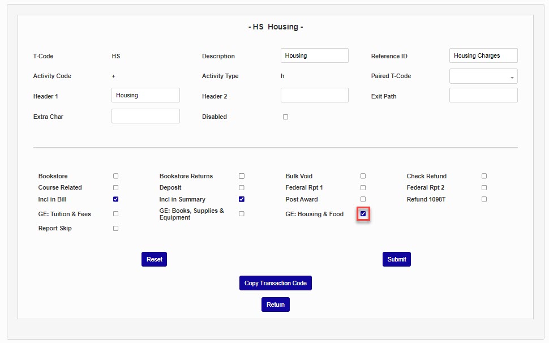Open the Paired T-Code dropdown

483,76
